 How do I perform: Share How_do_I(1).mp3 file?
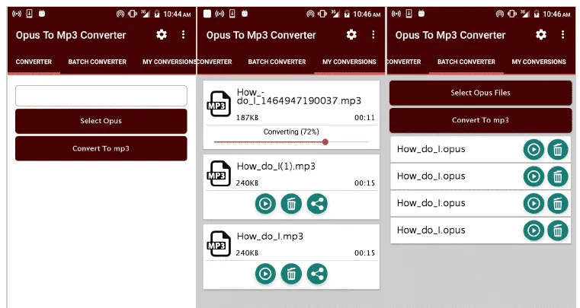(317, 204)
